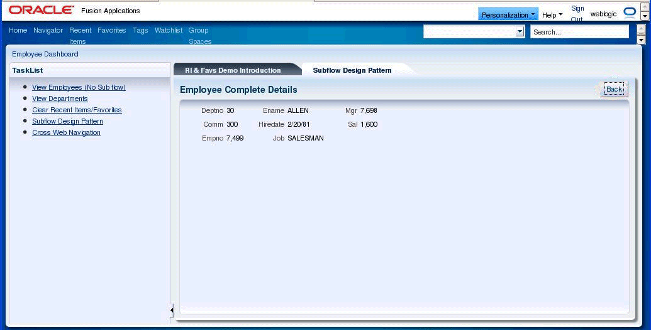651x330 pixels.
Task: Click the Deptno value 30
Action: [230, 110]
